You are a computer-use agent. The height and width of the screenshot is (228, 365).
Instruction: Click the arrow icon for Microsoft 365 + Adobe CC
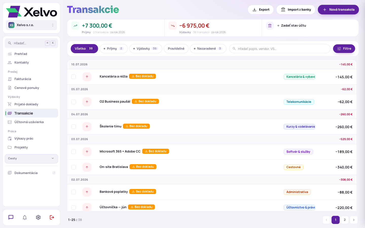[87, 152]
